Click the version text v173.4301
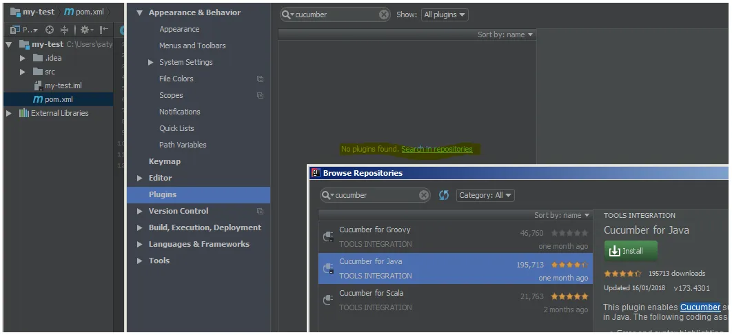 coord(691,288)
